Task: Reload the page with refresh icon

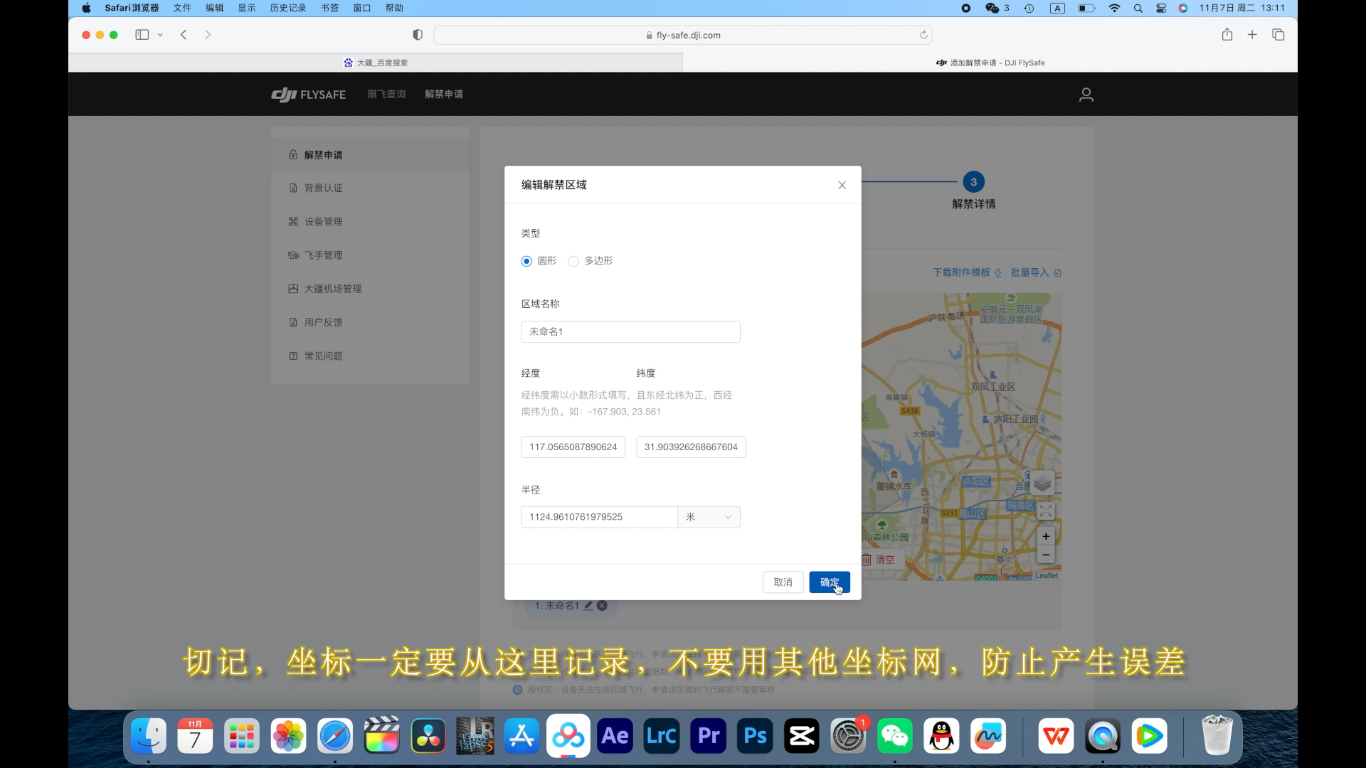Action: [x=923, y=35]
